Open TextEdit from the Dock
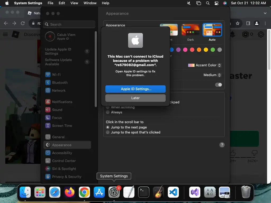The height and width of the screenshot is (203, 271). pyautogui.click(x=129, y=192)
